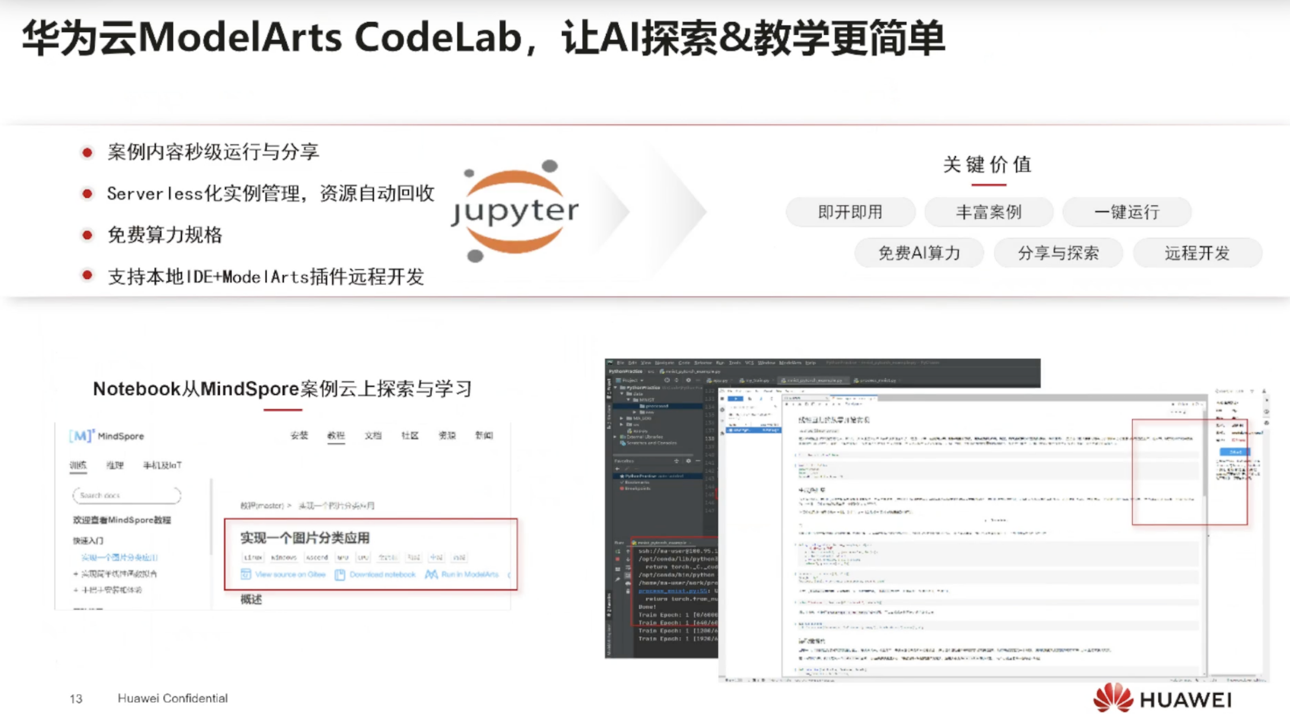
Task: Click the Jupyter logo
Action: point(514,211)
